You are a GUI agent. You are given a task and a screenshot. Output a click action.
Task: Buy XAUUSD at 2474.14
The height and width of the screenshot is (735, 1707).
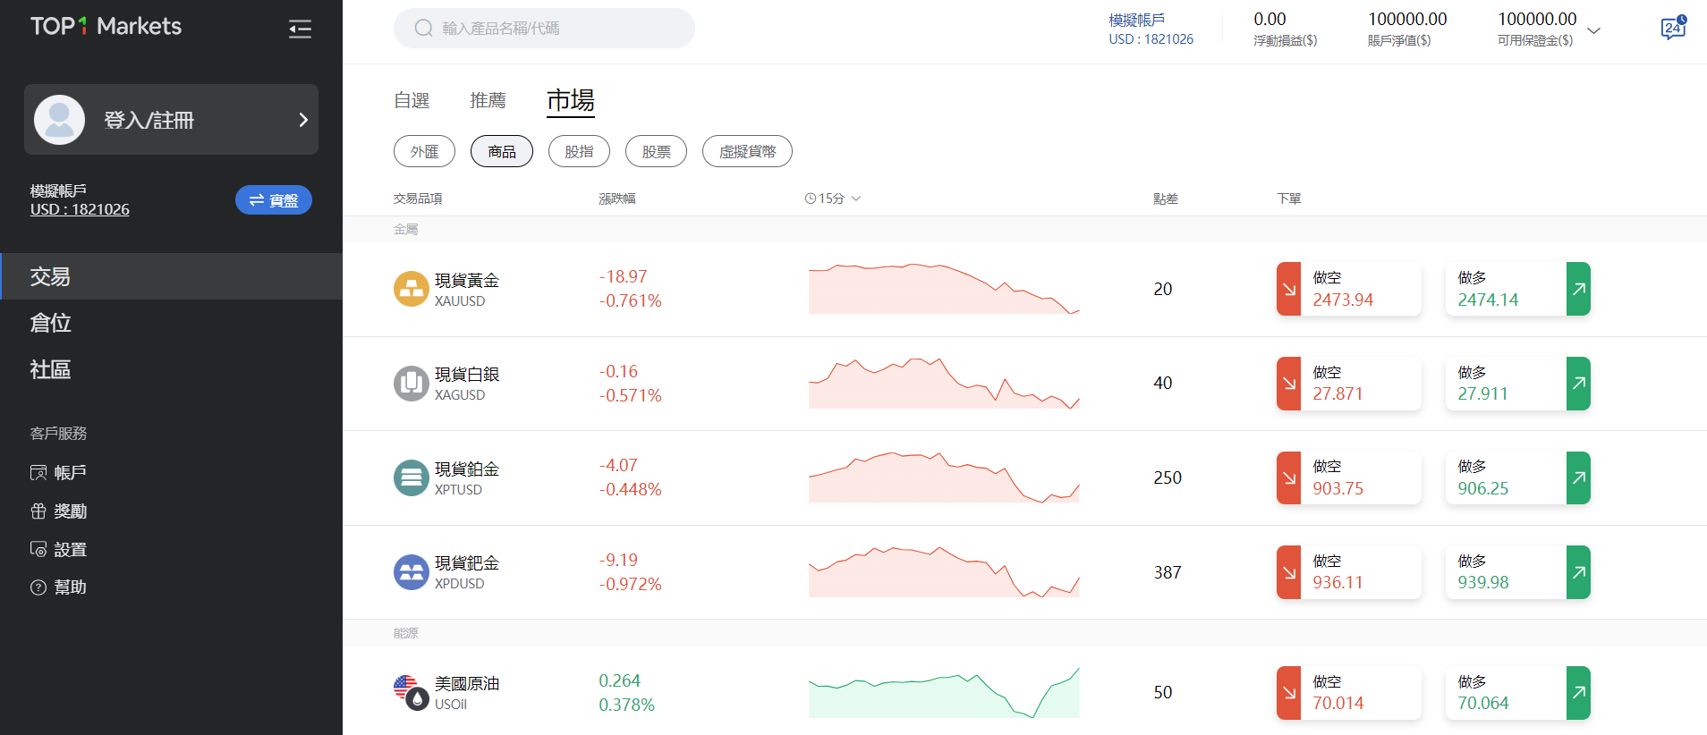(x=1518, y=289)
